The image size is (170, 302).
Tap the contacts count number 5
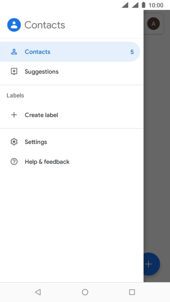tap(132, 52)
